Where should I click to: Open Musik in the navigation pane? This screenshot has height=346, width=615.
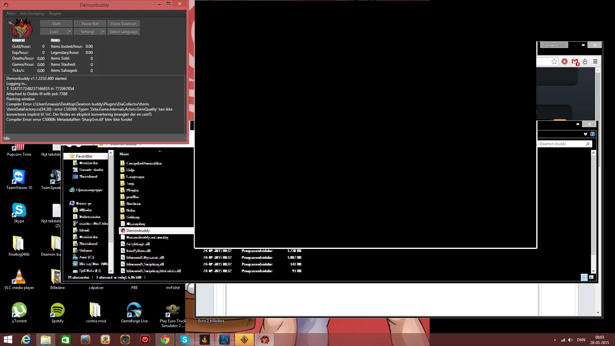tap(85, 230)
